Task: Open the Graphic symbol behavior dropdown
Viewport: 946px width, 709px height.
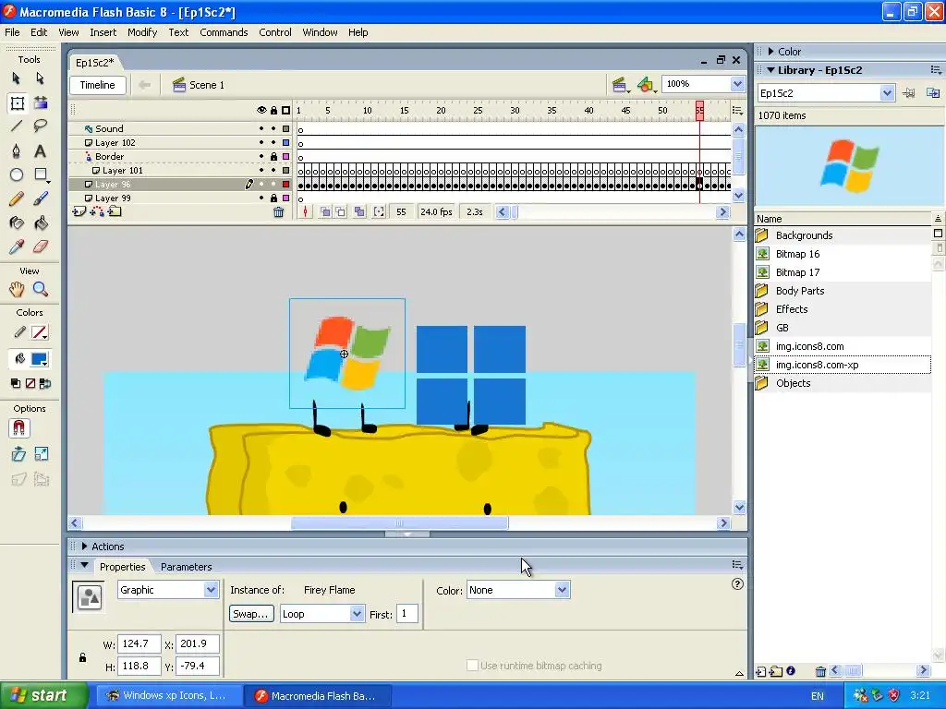Action: (211, 590)
